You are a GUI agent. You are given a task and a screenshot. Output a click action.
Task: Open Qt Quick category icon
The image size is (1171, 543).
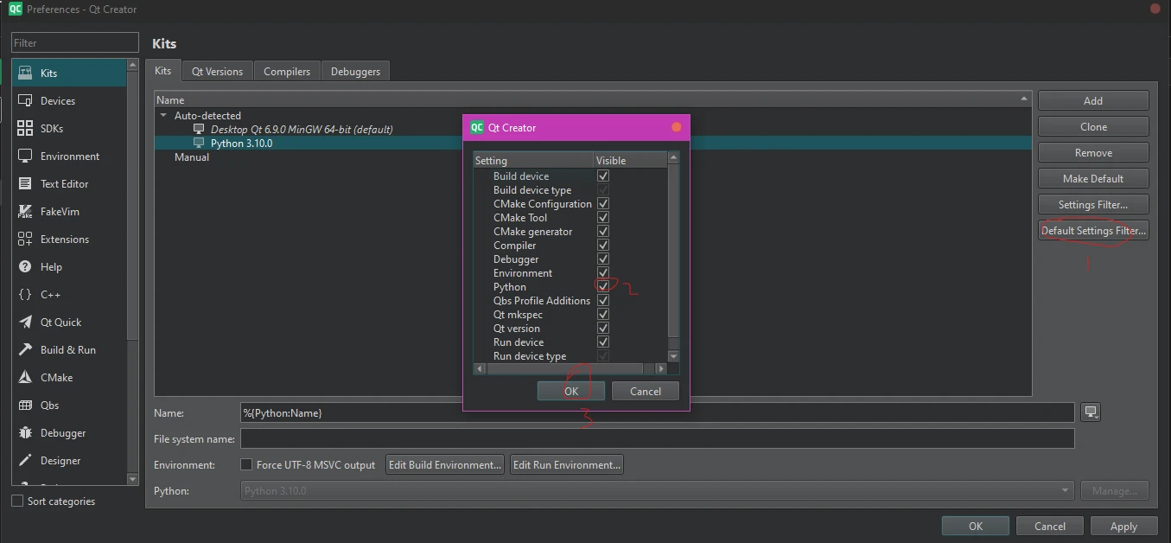(x=25, y=323)
